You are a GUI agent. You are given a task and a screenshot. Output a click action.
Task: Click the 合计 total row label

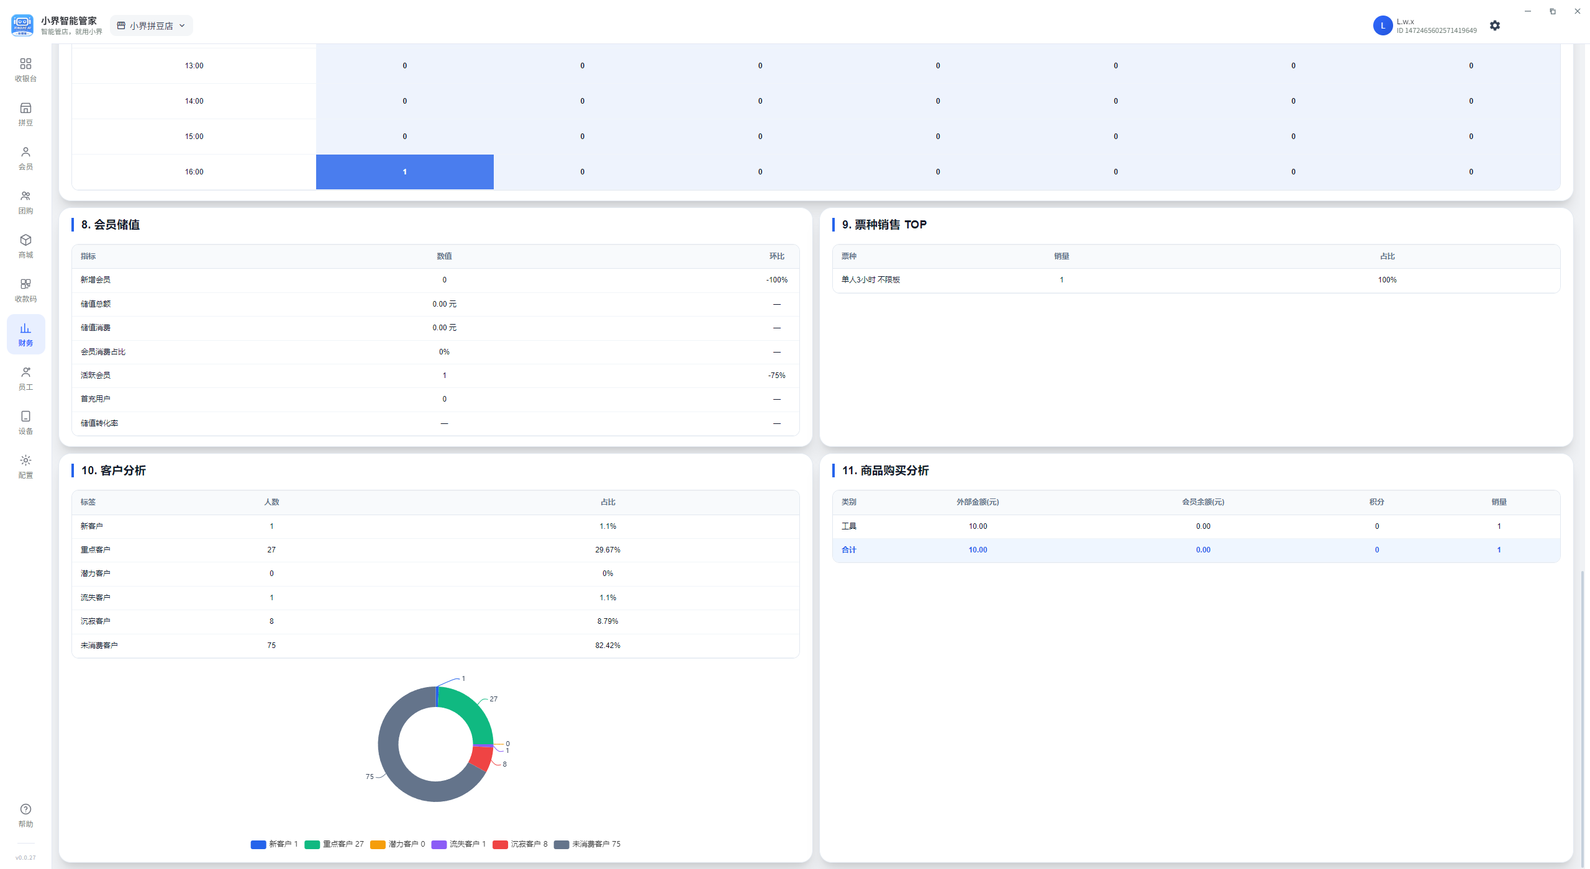(x=848, y=550)
